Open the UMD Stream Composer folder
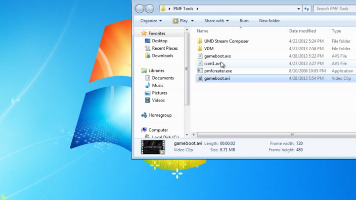The height and width of the screenshot is (200, 356). pyautogui.click(x=226, y=41)
